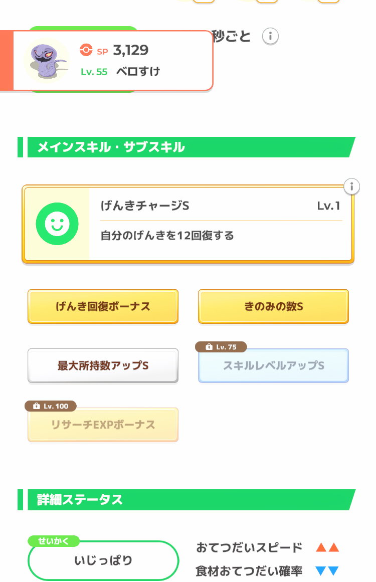Screen dimensions: 376x582
Task: Click the red Poké Ball SP icon
Action: click(x=86, y=50)
